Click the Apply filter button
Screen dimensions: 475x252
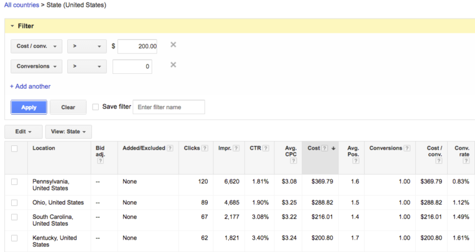point(29,107)
